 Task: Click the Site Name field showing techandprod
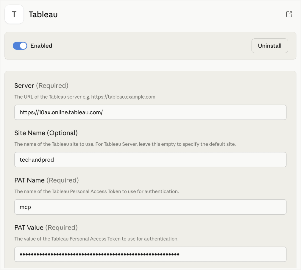pos(150,160)
